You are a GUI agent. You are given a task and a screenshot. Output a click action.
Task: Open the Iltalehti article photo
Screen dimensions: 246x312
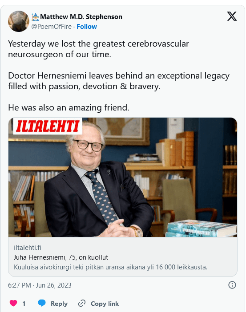coord(123,177)
